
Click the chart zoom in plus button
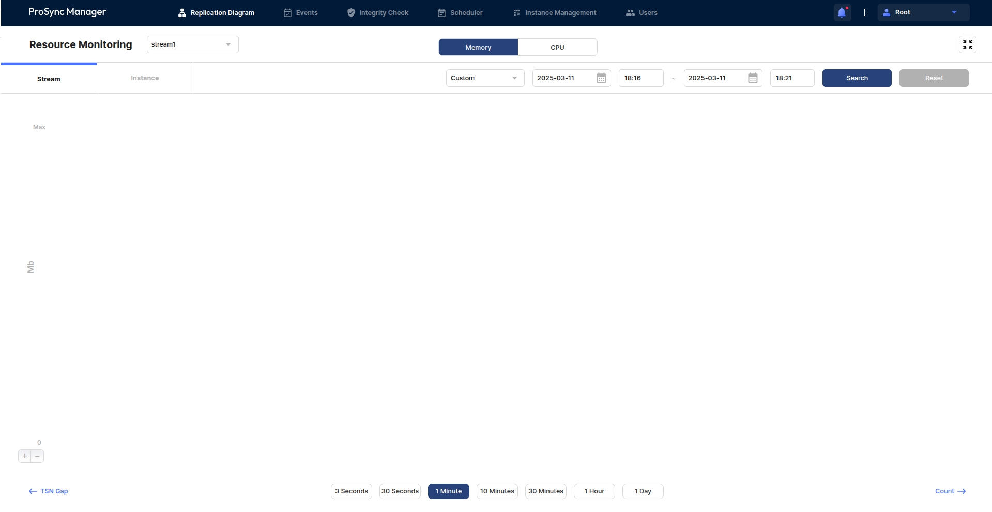pyautogui.click(x=24, y=456)
